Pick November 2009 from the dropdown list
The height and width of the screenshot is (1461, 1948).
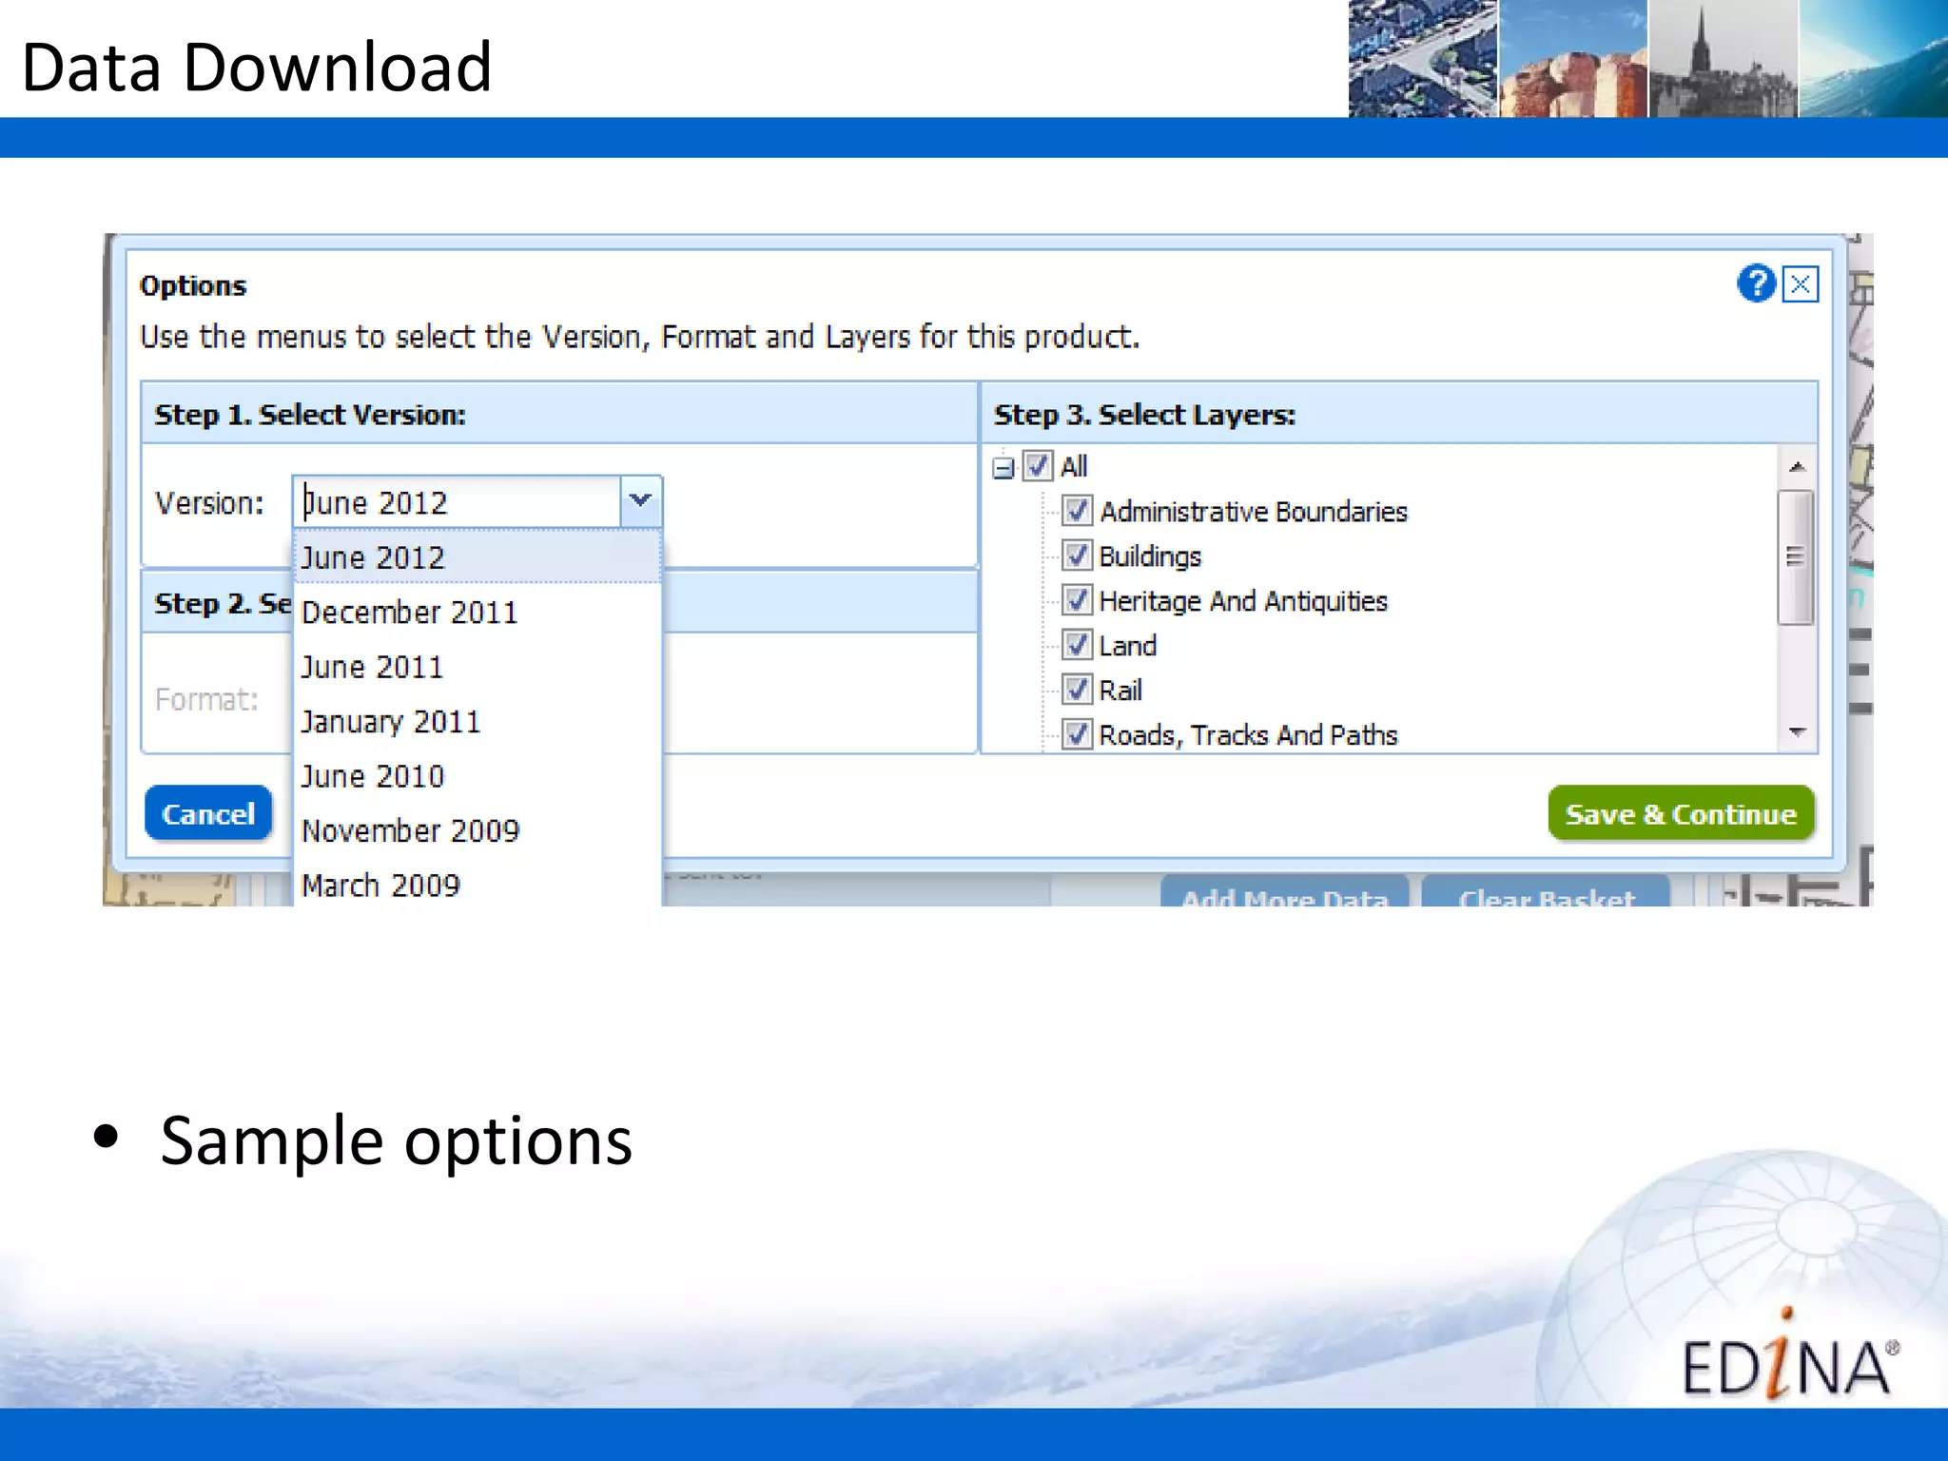(477, 830)
